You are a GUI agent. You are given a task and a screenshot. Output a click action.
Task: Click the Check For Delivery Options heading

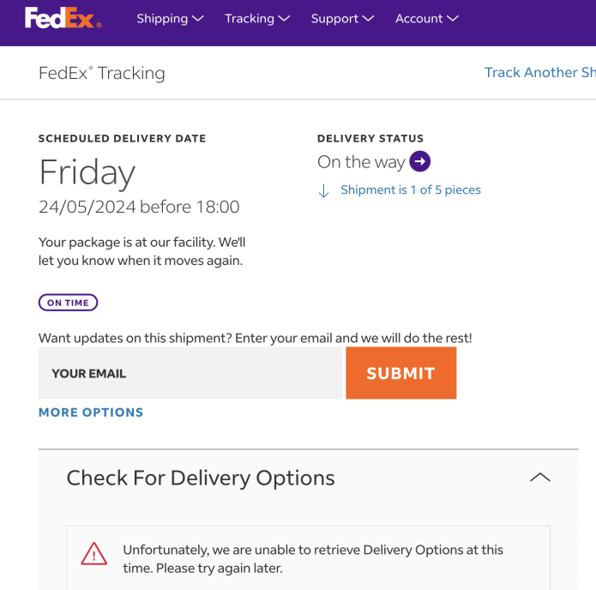point(201,478)
